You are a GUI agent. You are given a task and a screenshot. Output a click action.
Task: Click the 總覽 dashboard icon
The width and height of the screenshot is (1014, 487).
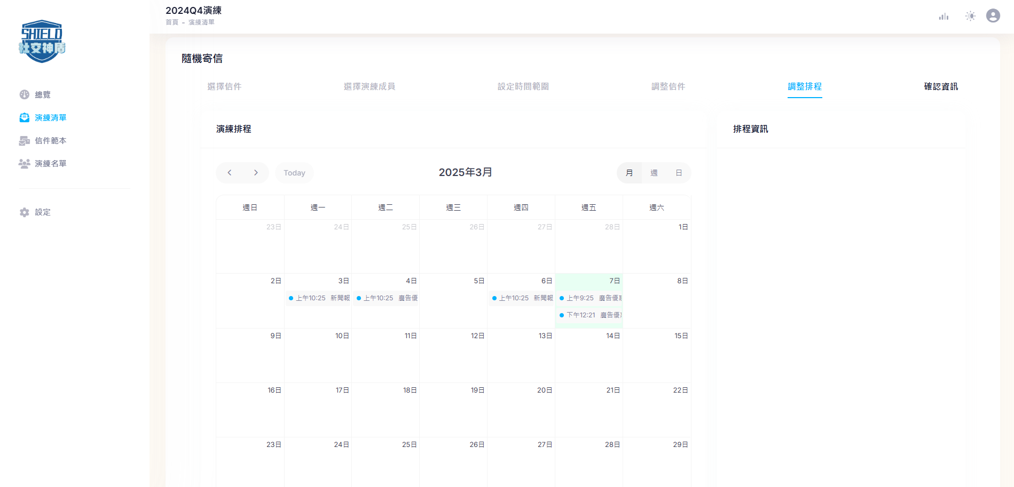(x=25, y=94)
